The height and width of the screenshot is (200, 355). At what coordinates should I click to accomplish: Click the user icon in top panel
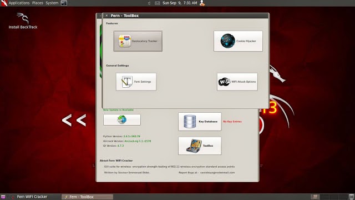click(202, 3)
